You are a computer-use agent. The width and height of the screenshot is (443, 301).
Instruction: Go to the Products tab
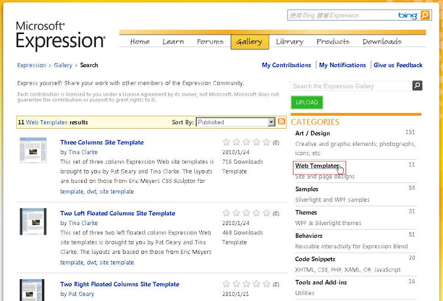333,42
